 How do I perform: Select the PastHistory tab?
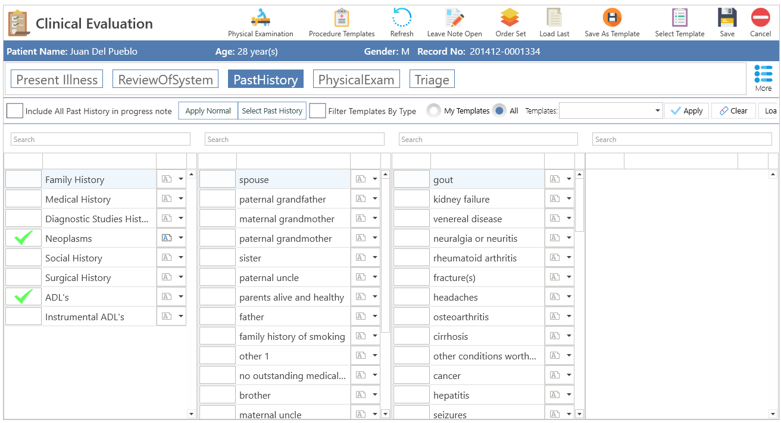[x=265, y=80]
